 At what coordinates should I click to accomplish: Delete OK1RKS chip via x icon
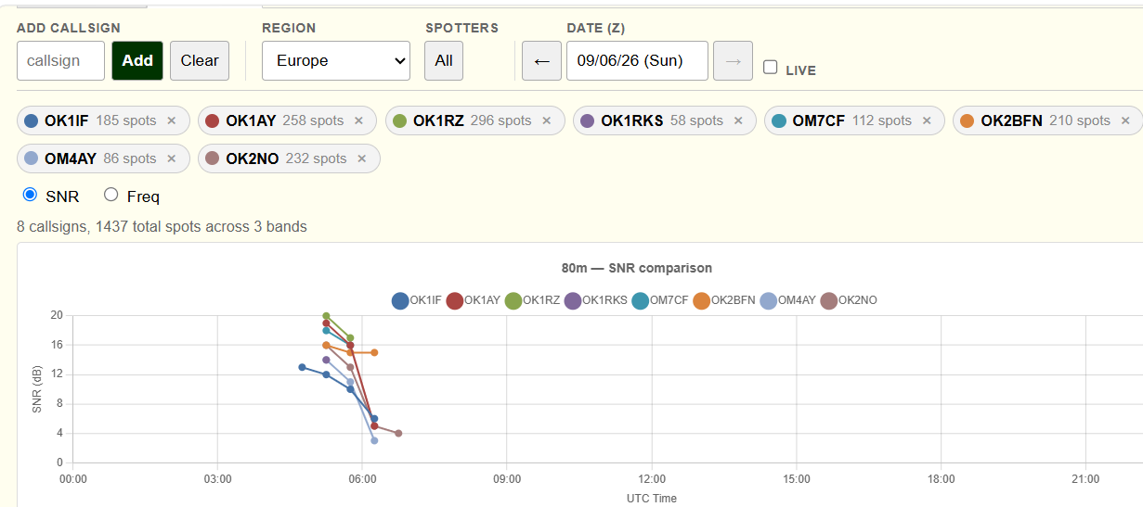coord(738,120)
